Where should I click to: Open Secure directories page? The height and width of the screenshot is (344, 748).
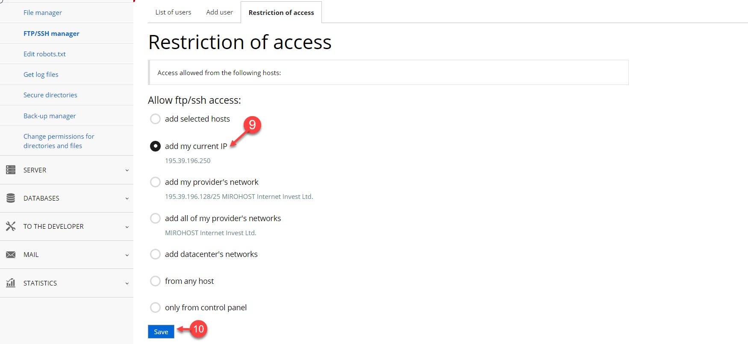tap(50, 95)
